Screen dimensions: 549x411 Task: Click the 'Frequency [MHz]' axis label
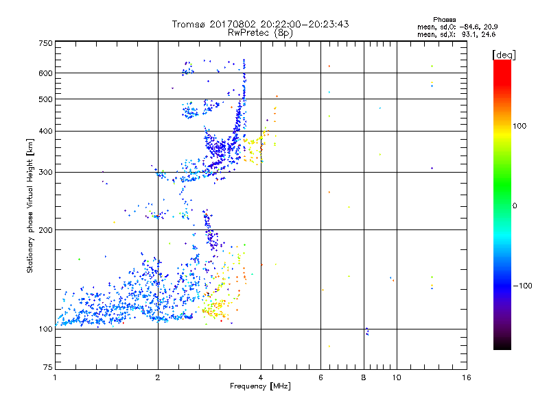(260, 386)
